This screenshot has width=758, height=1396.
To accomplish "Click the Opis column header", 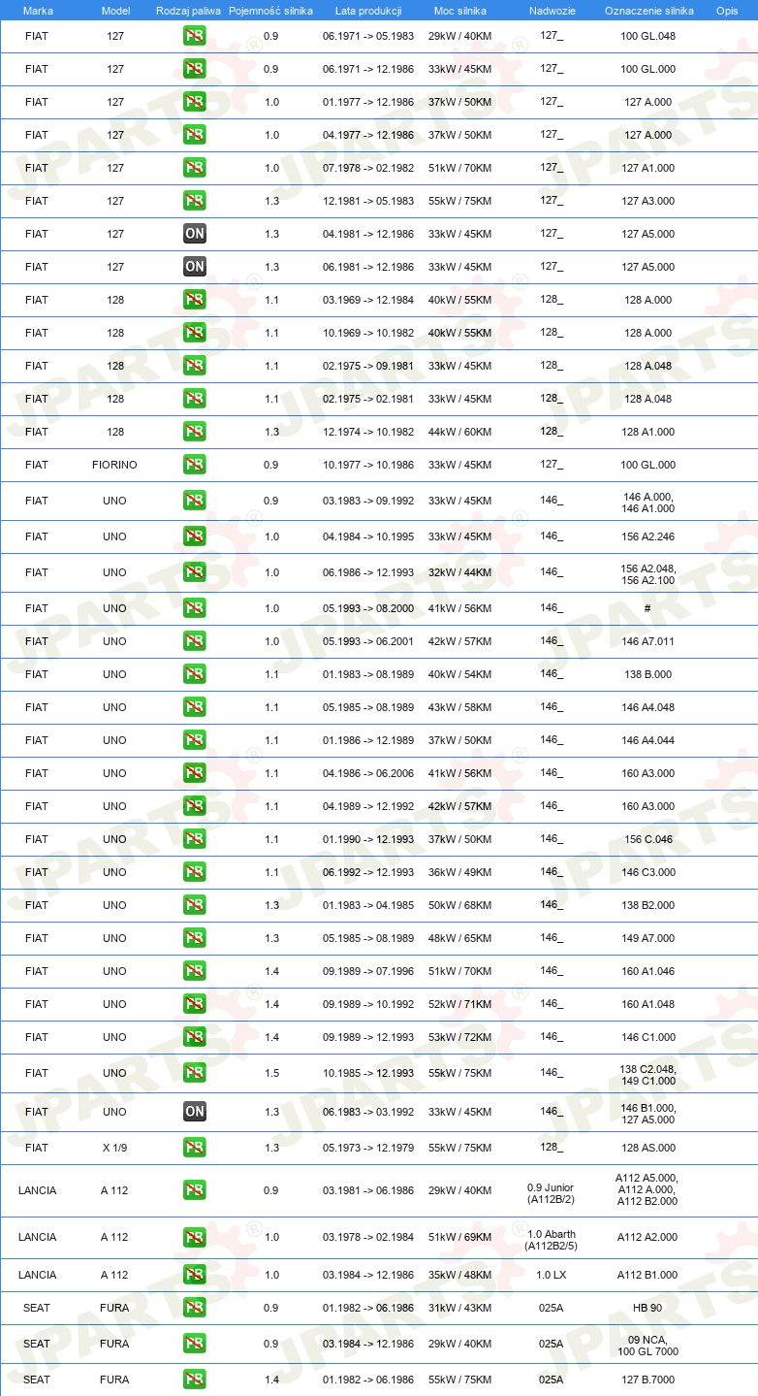I will coord(726,10).
